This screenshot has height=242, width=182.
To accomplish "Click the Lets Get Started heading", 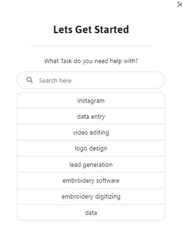I will (x=91, y=29).
